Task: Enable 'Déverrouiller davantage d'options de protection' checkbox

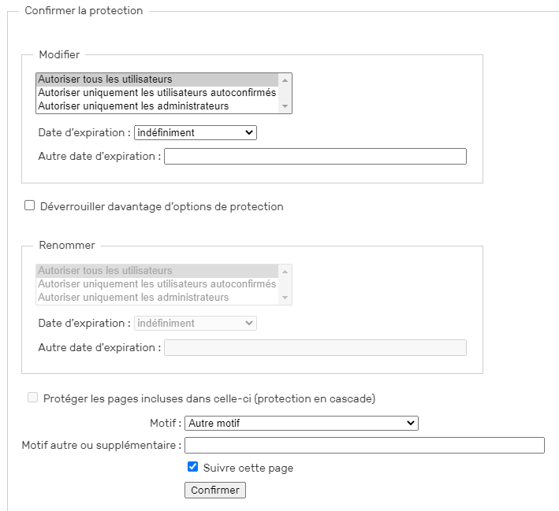Action: (30, 206)
